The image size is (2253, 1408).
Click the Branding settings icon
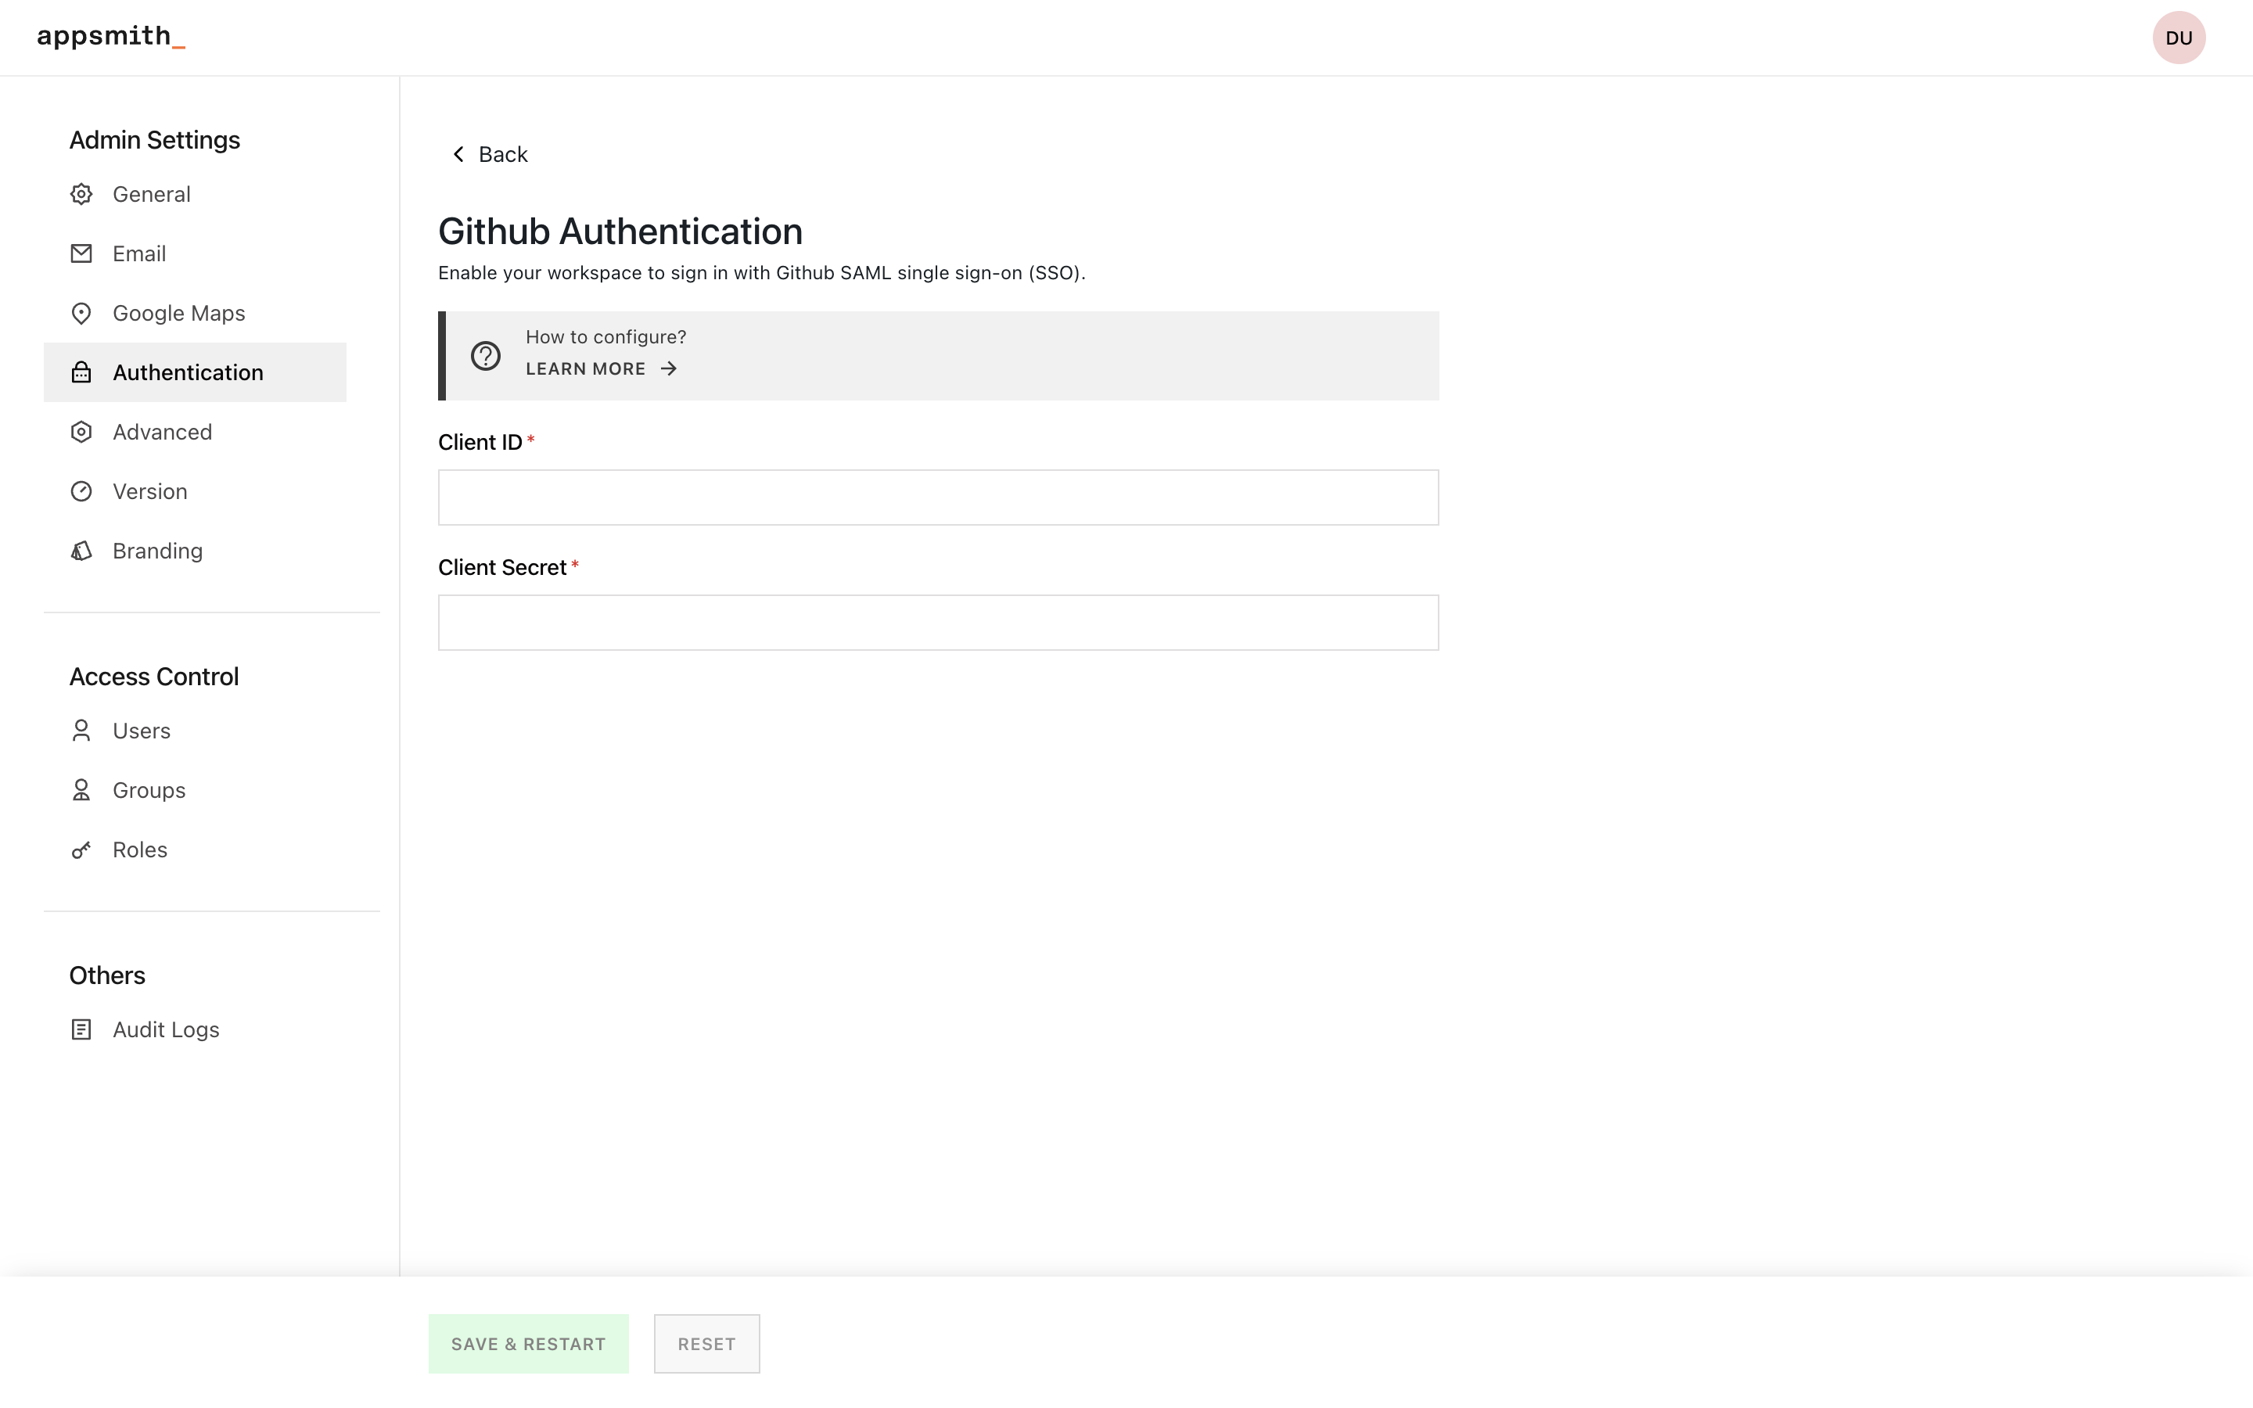point(81,550)
